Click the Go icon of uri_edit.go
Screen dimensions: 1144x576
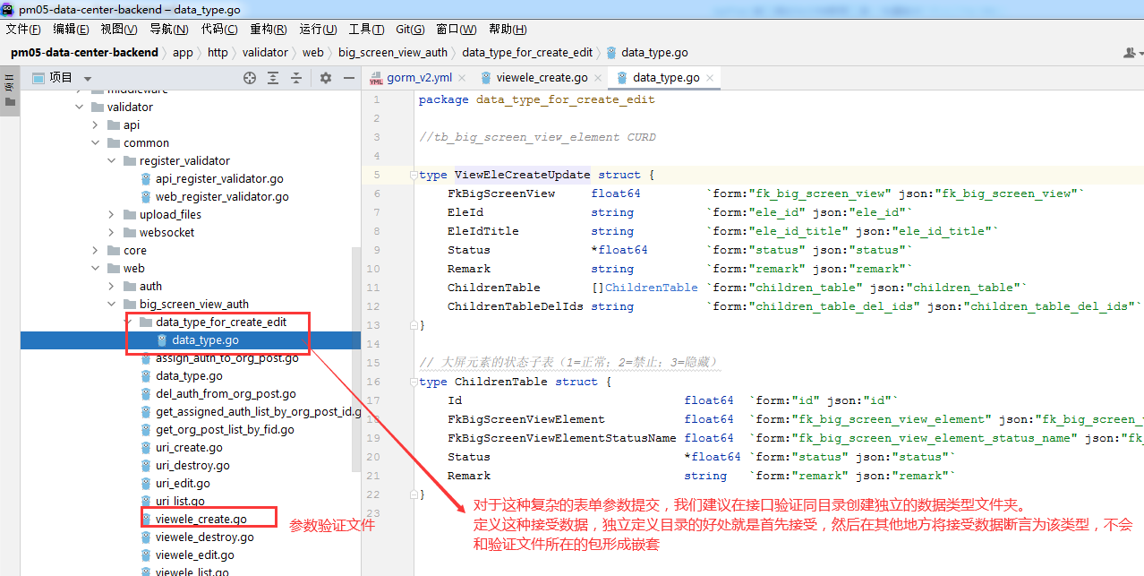pyautogui.click(x=146, y=483)
